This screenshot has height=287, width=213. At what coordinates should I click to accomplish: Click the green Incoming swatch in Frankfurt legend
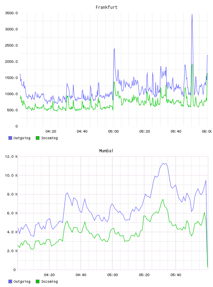(x=37, y=138)
